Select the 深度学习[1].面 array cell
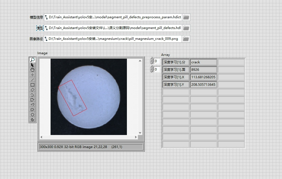282x179 pixels. click(176, 70)
